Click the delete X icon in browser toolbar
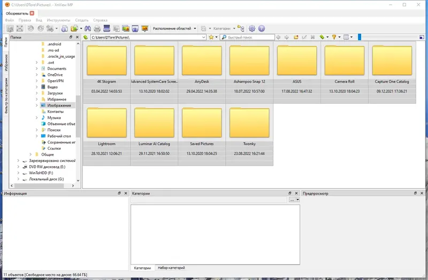 (x=313, y=37)
